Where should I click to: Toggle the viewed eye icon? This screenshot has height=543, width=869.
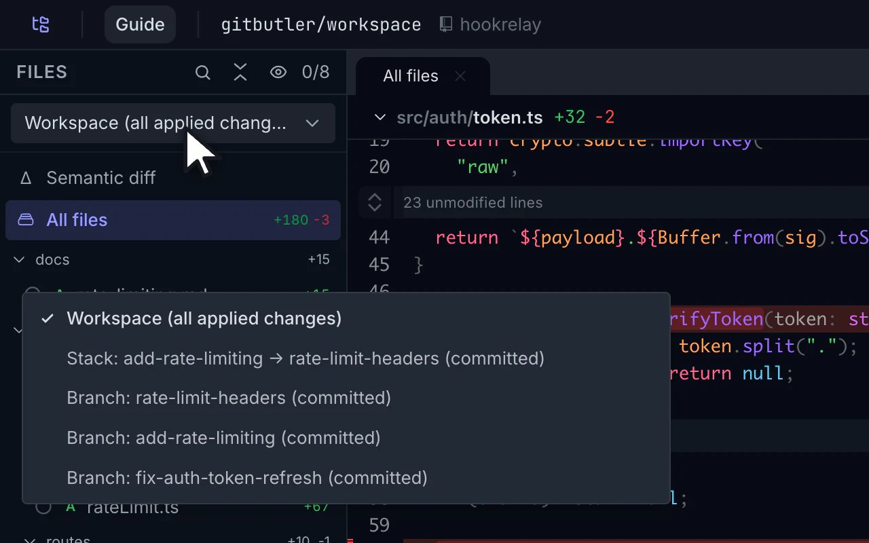[278, 72]
